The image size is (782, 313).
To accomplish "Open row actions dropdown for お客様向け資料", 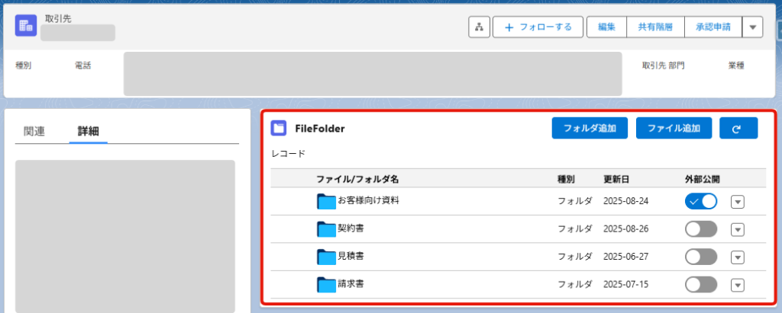I will pyautogui.click(x=738, y=202).
